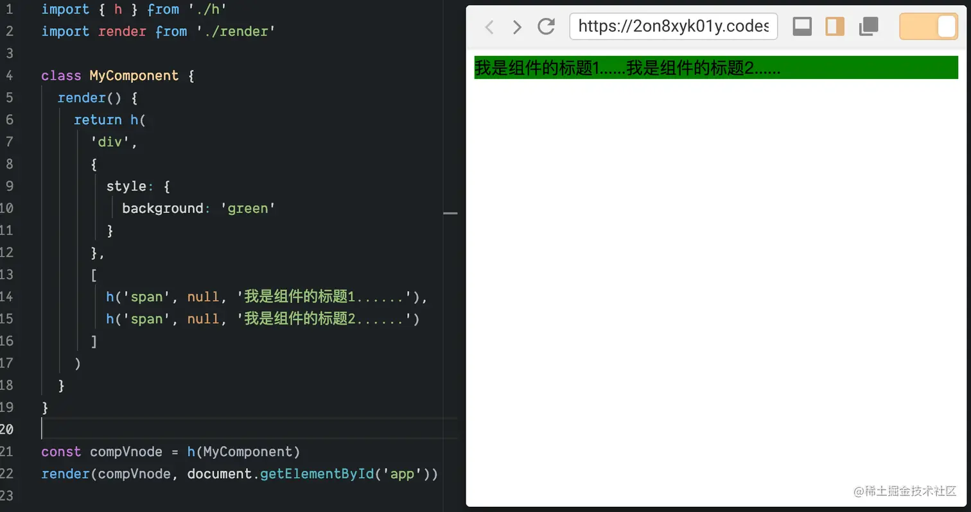The image size is (971, 512).
Task: Select the highlighted vertical preview layout icon
Action: [834, 26]
